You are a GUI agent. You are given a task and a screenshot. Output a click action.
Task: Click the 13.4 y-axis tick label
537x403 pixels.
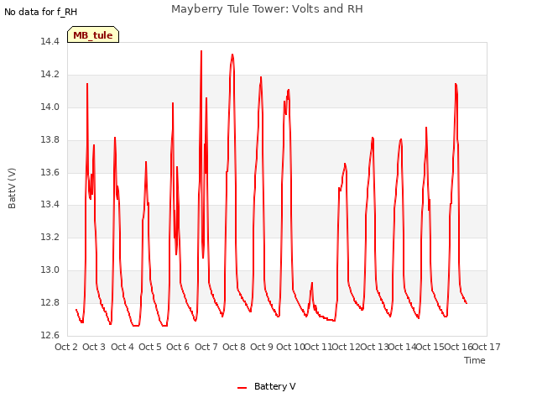tap(50, 205)
